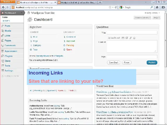The image size is (167, 125).
Task: Click the Add Media star icon in QuickPress
Action: click(134, 38)
